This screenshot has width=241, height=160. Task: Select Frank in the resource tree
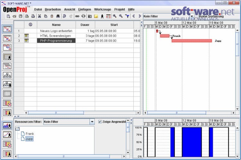pyautogui.click(x=30, y=134)
